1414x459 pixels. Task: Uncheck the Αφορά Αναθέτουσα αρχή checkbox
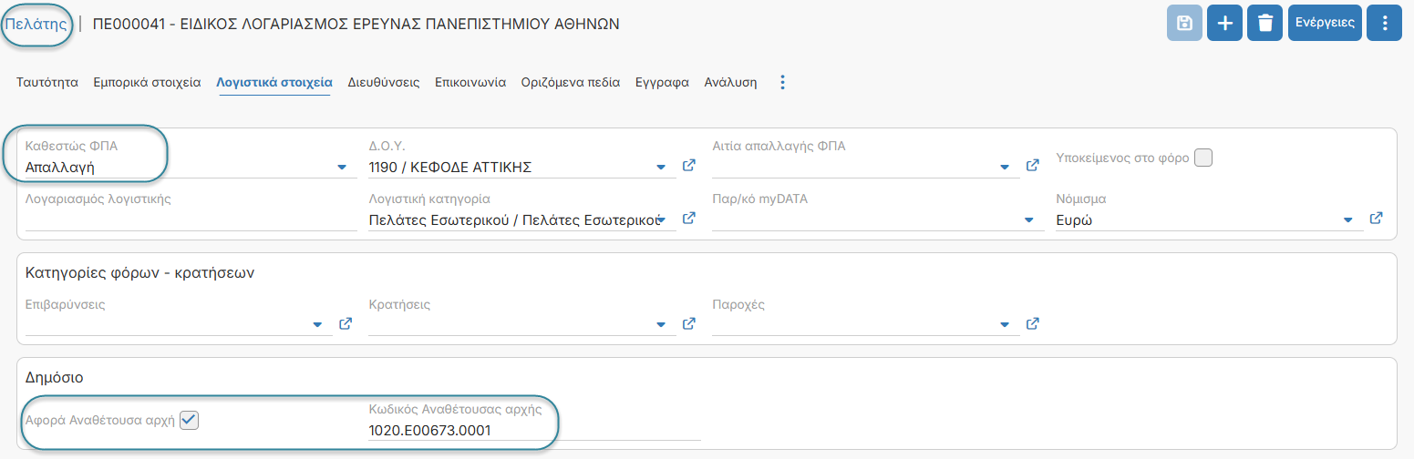click(x=189, y=420)
